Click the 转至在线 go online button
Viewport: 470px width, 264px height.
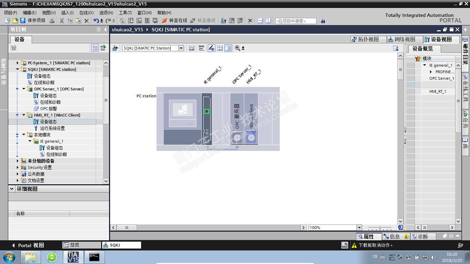(174, 21)
